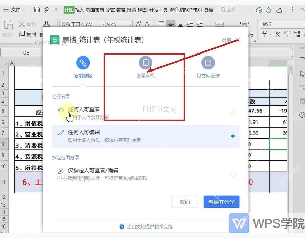The image size is (305, 238).
Task: Collapse the ribbon with the chevron
Action: pyautogui.click(x=302, y=10)
